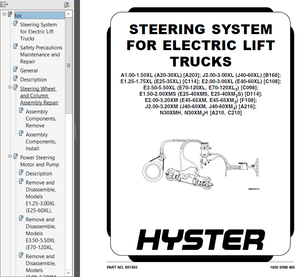306x277 pixels.
Task: Click bookmark icon beside Power Steering Motor
Action: [x=16, y=156]
